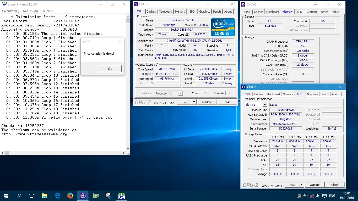Open Microsoft Edge from taskbar

57,196
